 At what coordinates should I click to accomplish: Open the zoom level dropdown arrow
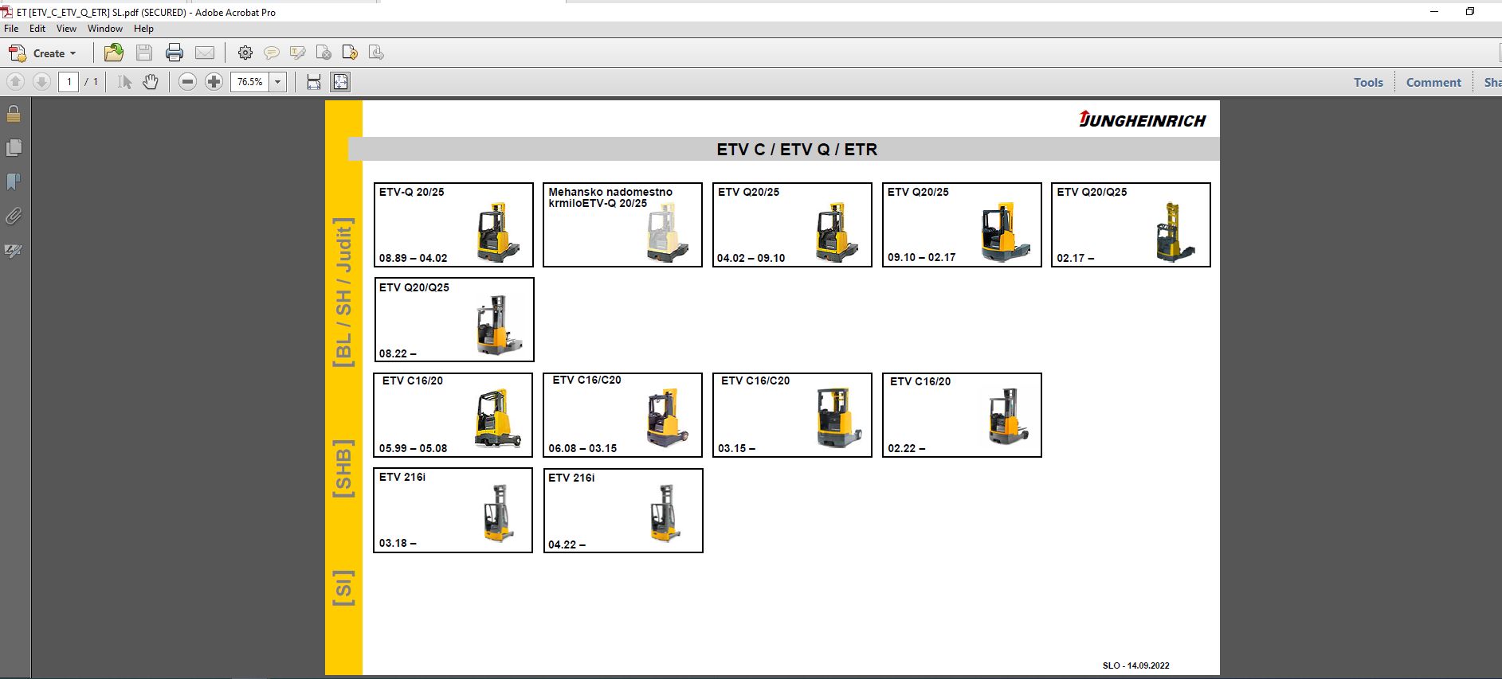(278, 82)
